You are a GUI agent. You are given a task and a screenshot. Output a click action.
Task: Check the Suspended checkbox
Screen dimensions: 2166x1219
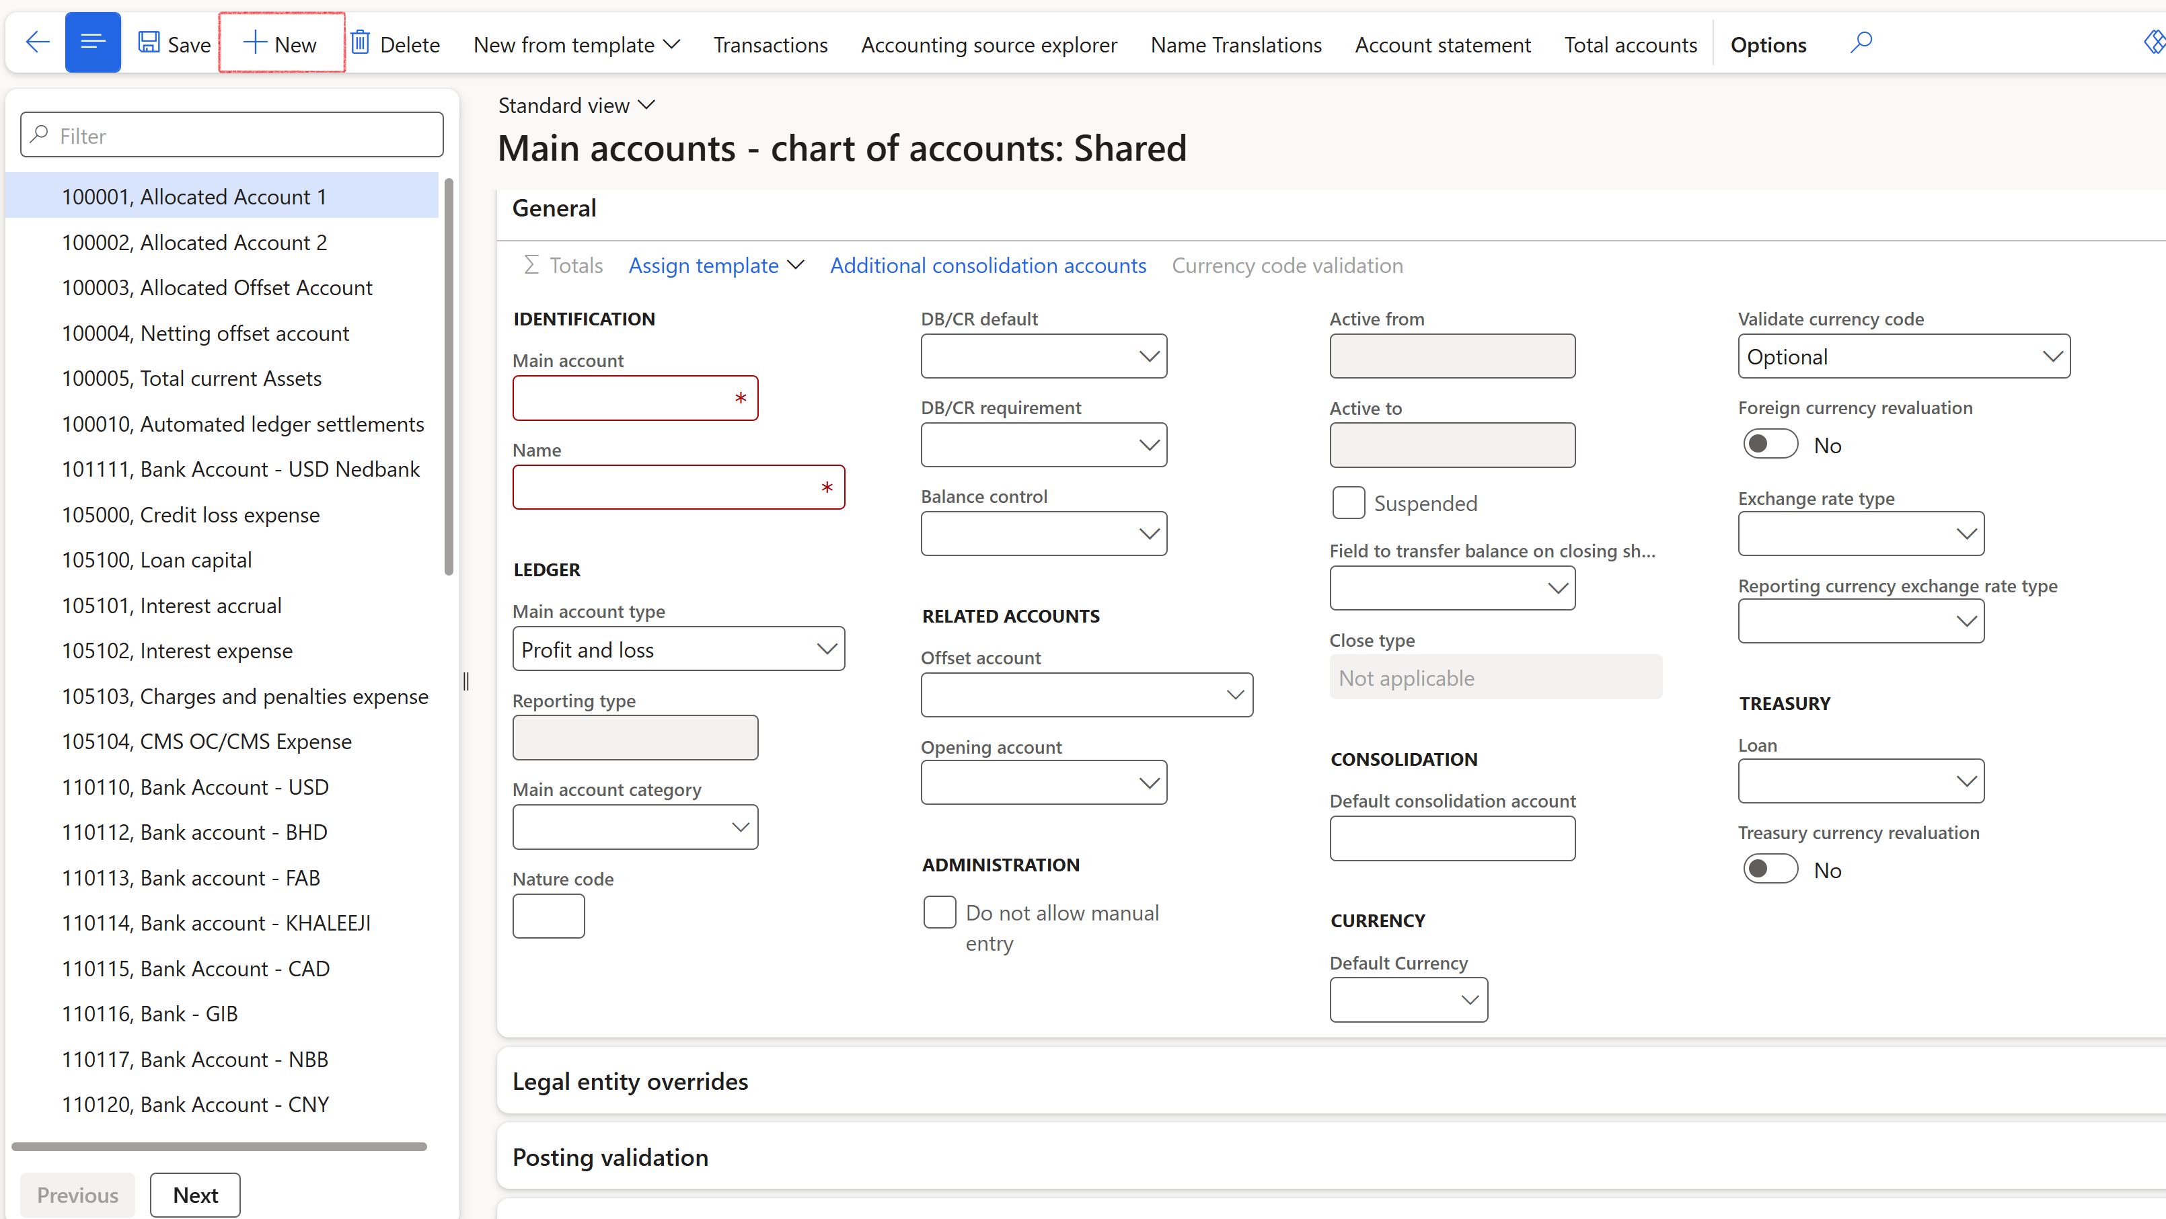[x=1348, y=503]
